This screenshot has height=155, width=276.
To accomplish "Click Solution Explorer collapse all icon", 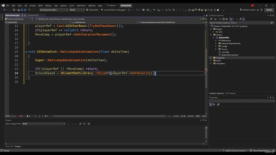I will coord(223,19).
